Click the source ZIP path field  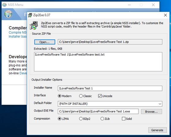(x=110, y=42)
